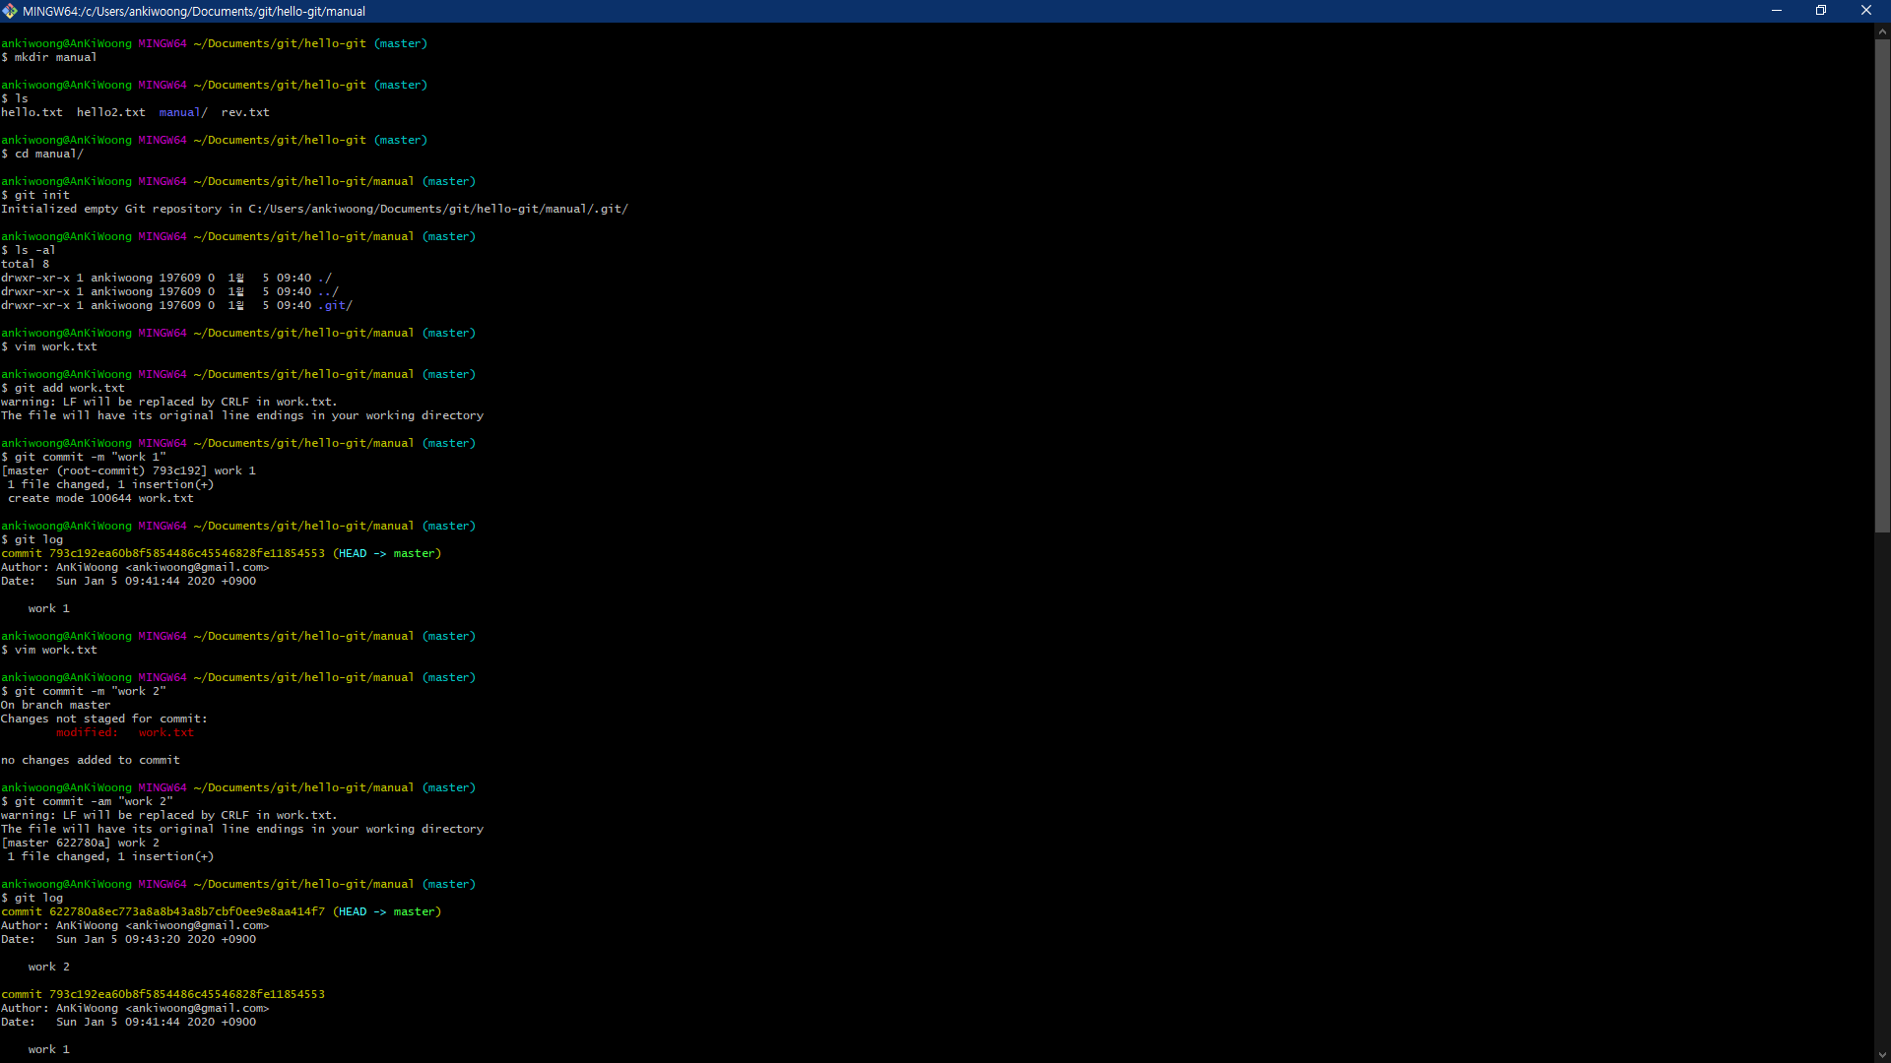Click rev.txt in the ls output
Image resolution: width=1891 pixels, height=1063 pixels.
[245, 112]
